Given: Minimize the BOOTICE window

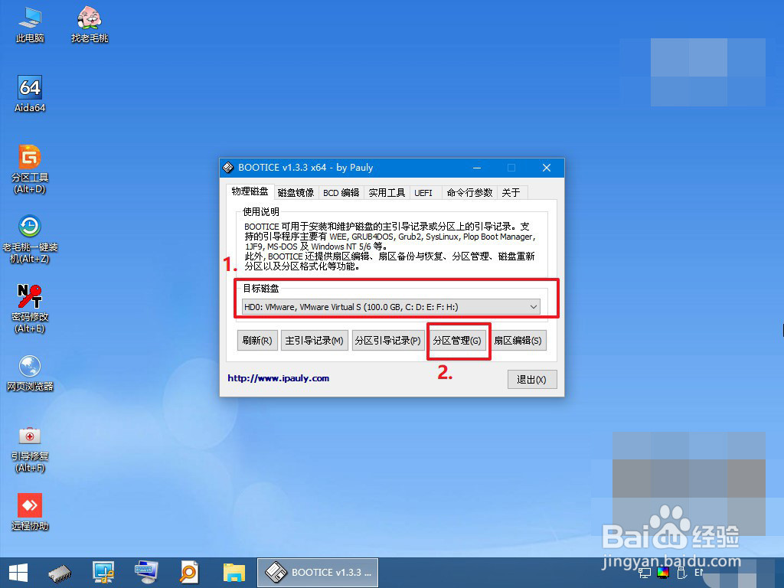Looking at the screenshot, I should click(477, 168).
